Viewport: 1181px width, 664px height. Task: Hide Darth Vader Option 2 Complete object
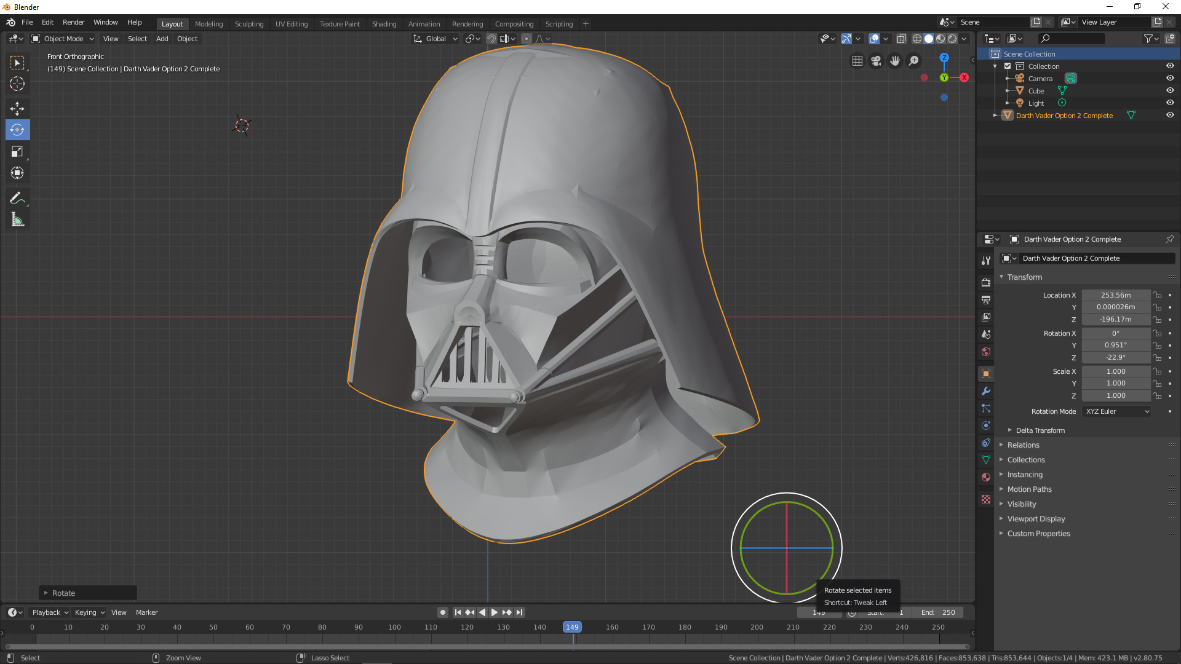(x=1170, y=115)
